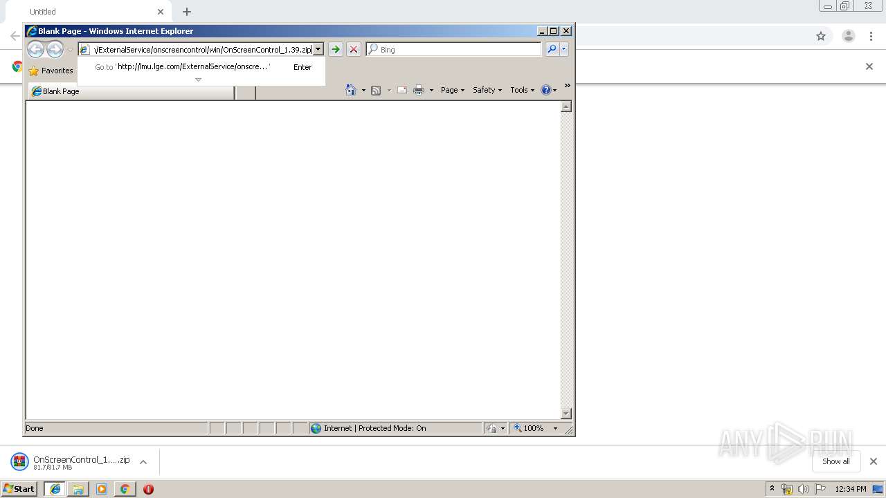Expand the download item options chevron

[143, 462]
